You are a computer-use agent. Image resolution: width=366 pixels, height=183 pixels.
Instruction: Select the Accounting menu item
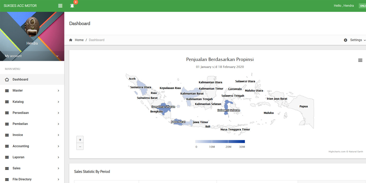(x=21, y=146)
